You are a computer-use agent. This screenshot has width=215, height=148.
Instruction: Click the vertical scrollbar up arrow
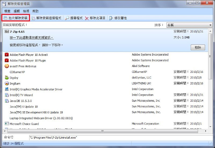tap(210, 31)
